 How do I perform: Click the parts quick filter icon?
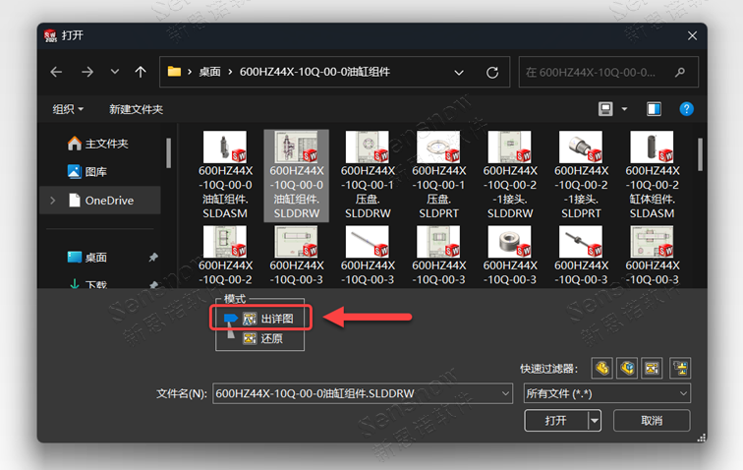coord(602,369)
